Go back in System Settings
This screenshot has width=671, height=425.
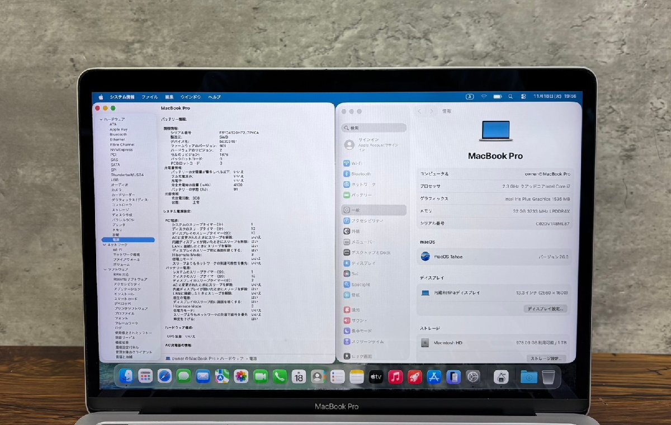[419, 111]
